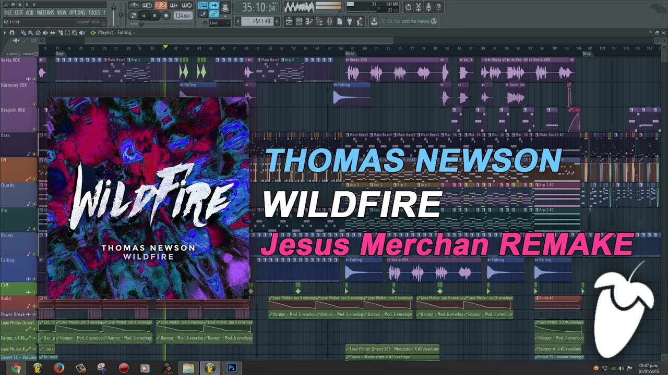This screenshot has height=375, width=668.
Task: Select the playlist Zoom tool
Action: coord(75,33)
